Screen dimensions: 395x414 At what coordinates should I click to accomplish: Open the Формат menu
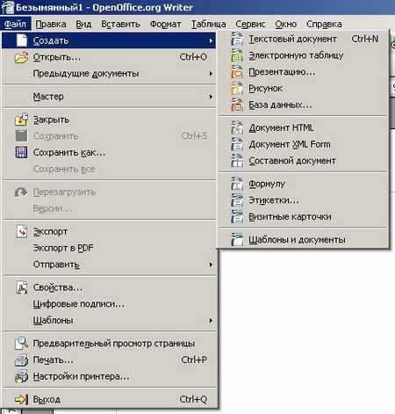165,24
